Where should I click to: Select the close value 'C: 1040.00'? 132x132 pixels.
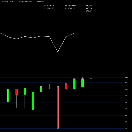tap(49, 8)
